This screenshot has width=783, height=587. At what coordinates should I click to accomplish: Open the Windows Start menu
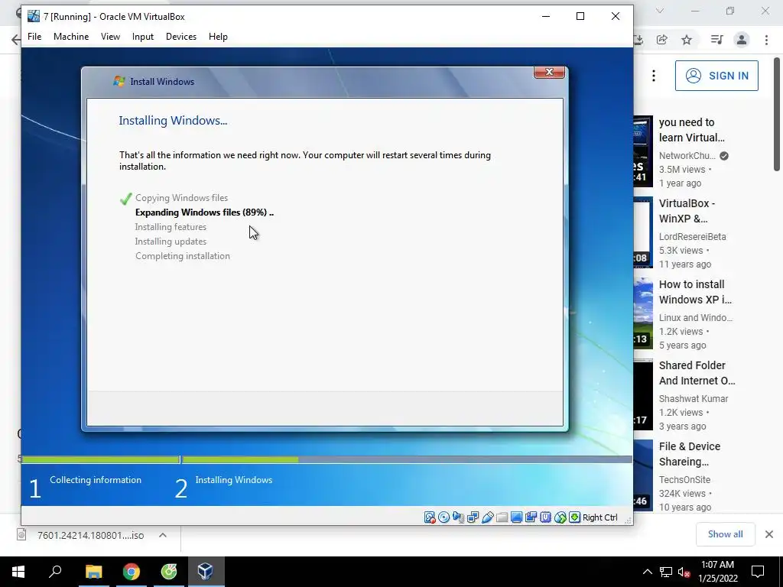coord(18,572)
